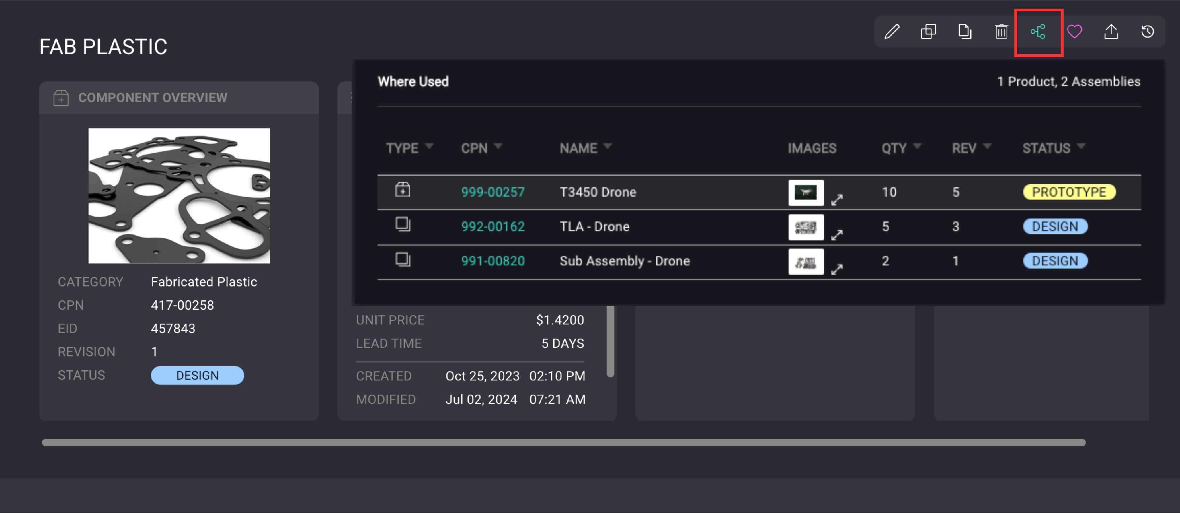Expand the T3450 Drone image

click(837, 200)
